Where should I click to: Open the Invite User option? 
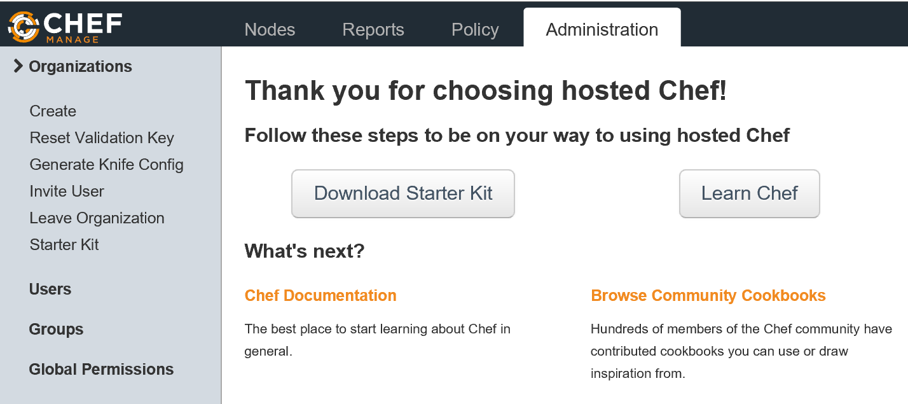pyautogui.click(x=67, y=192)
